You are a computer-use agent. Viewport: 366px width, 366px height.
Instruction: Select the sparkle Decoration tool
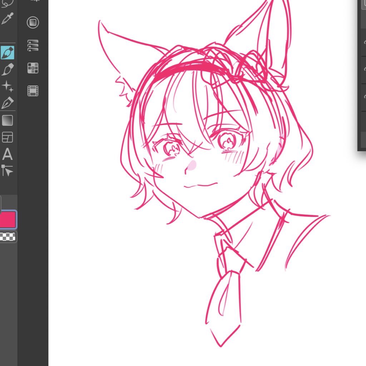click(8, 86)
